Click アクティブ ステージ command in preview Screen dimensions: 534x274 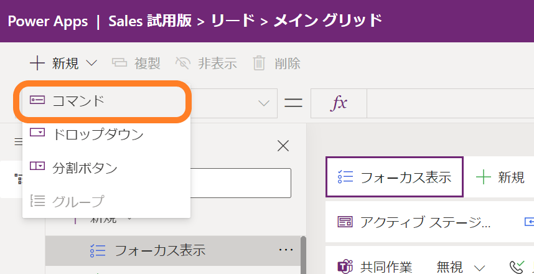tap(414, 222)
